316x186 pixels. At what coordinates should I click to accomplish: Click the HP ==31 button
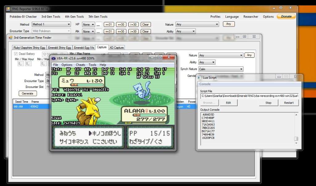[109, 25]
